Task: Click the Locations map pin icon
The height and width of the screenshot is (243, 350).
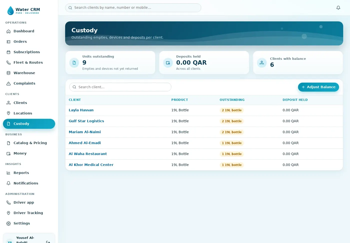Action: 8,113
